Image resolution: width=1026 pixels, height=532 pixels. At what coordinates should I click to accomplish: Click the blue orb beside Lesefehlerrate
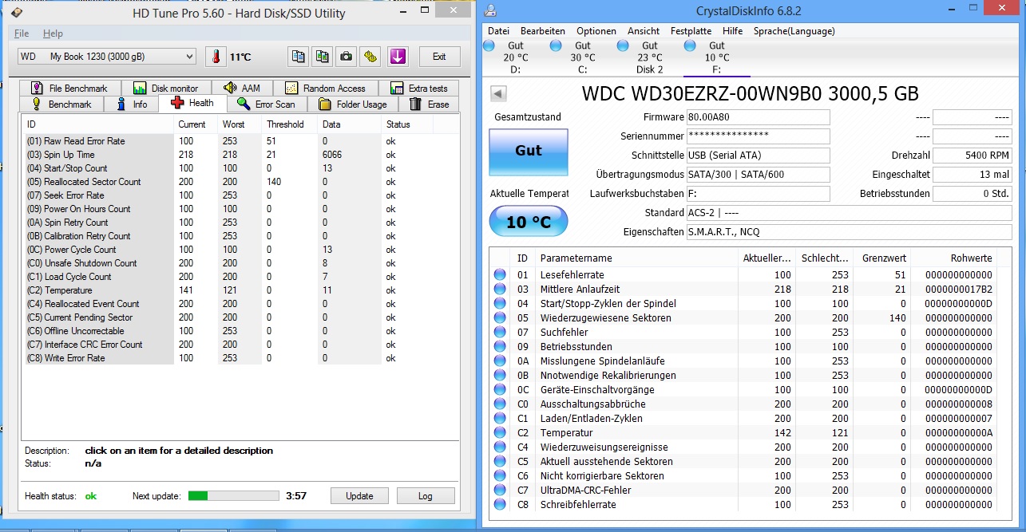tap(500, 274)
